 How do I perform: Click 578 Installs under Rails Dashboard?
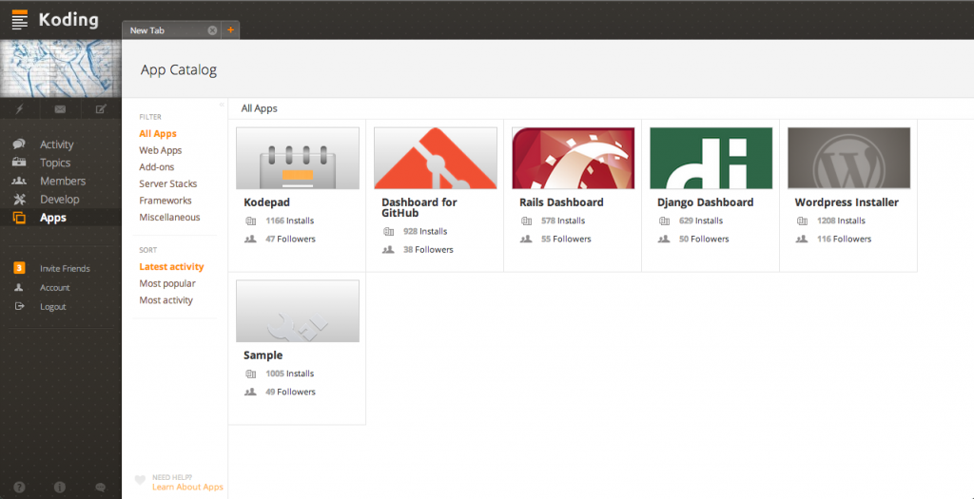[563, 221]
